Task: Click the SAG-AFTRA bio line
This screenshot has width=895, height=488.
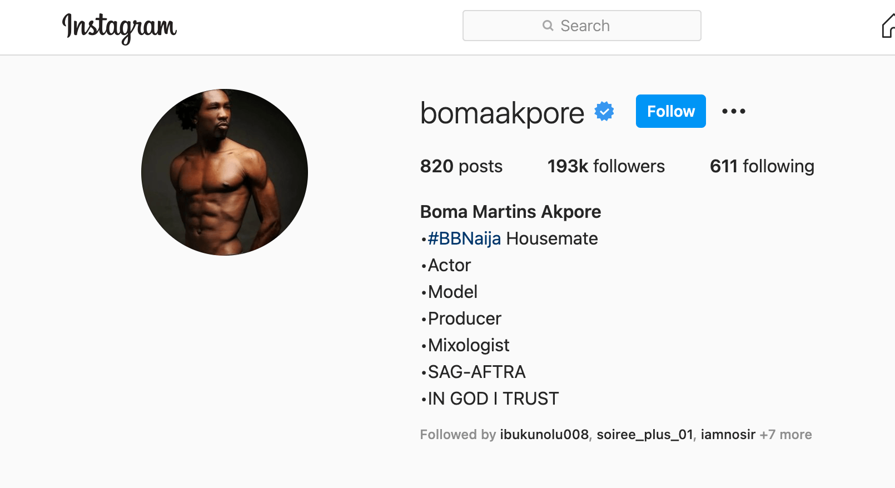Action: 476,372
